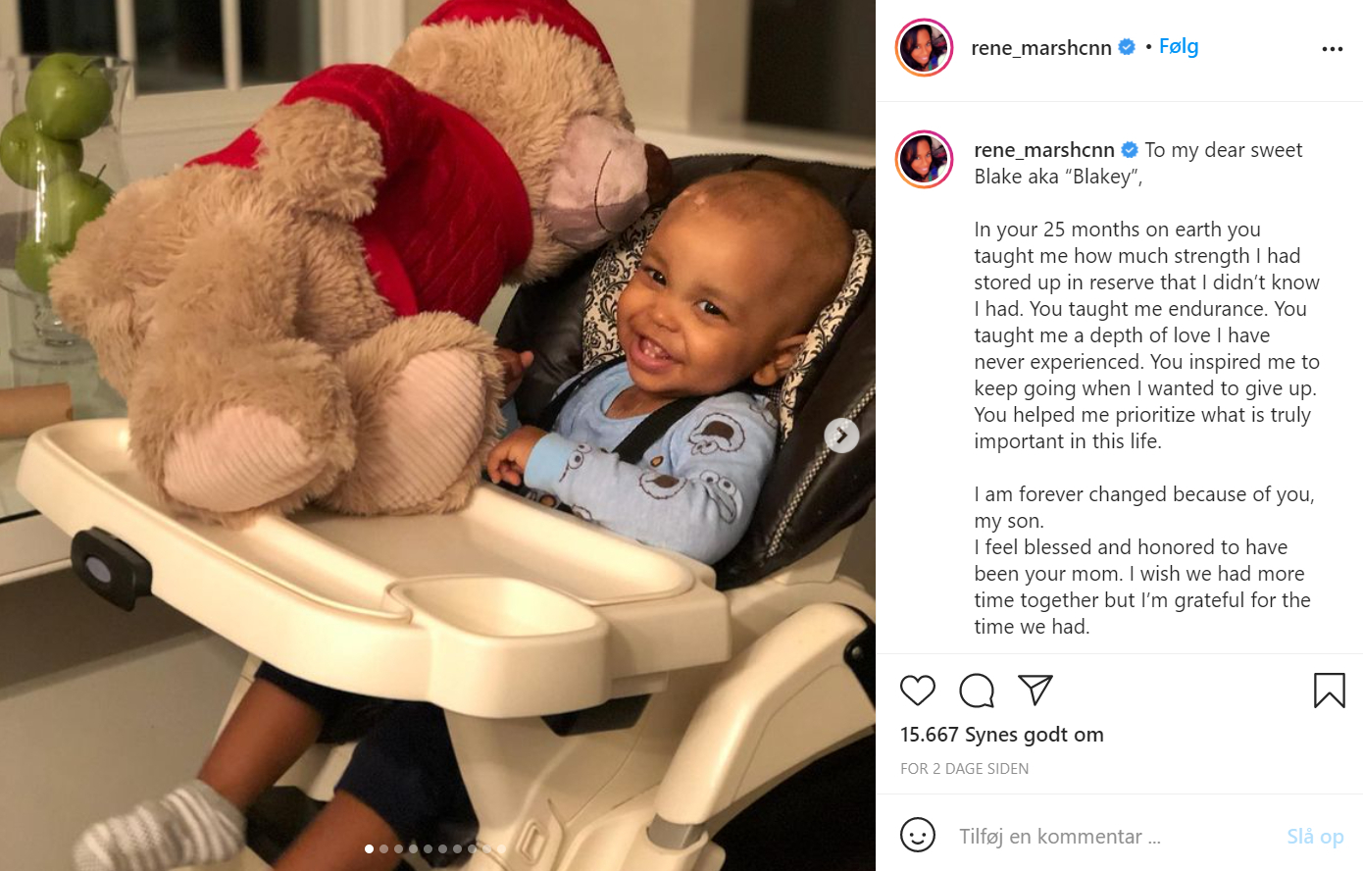This screenshot has width=1363, height=871.
Task: Click the verified badge beside header username
Action: (1128, 46)
